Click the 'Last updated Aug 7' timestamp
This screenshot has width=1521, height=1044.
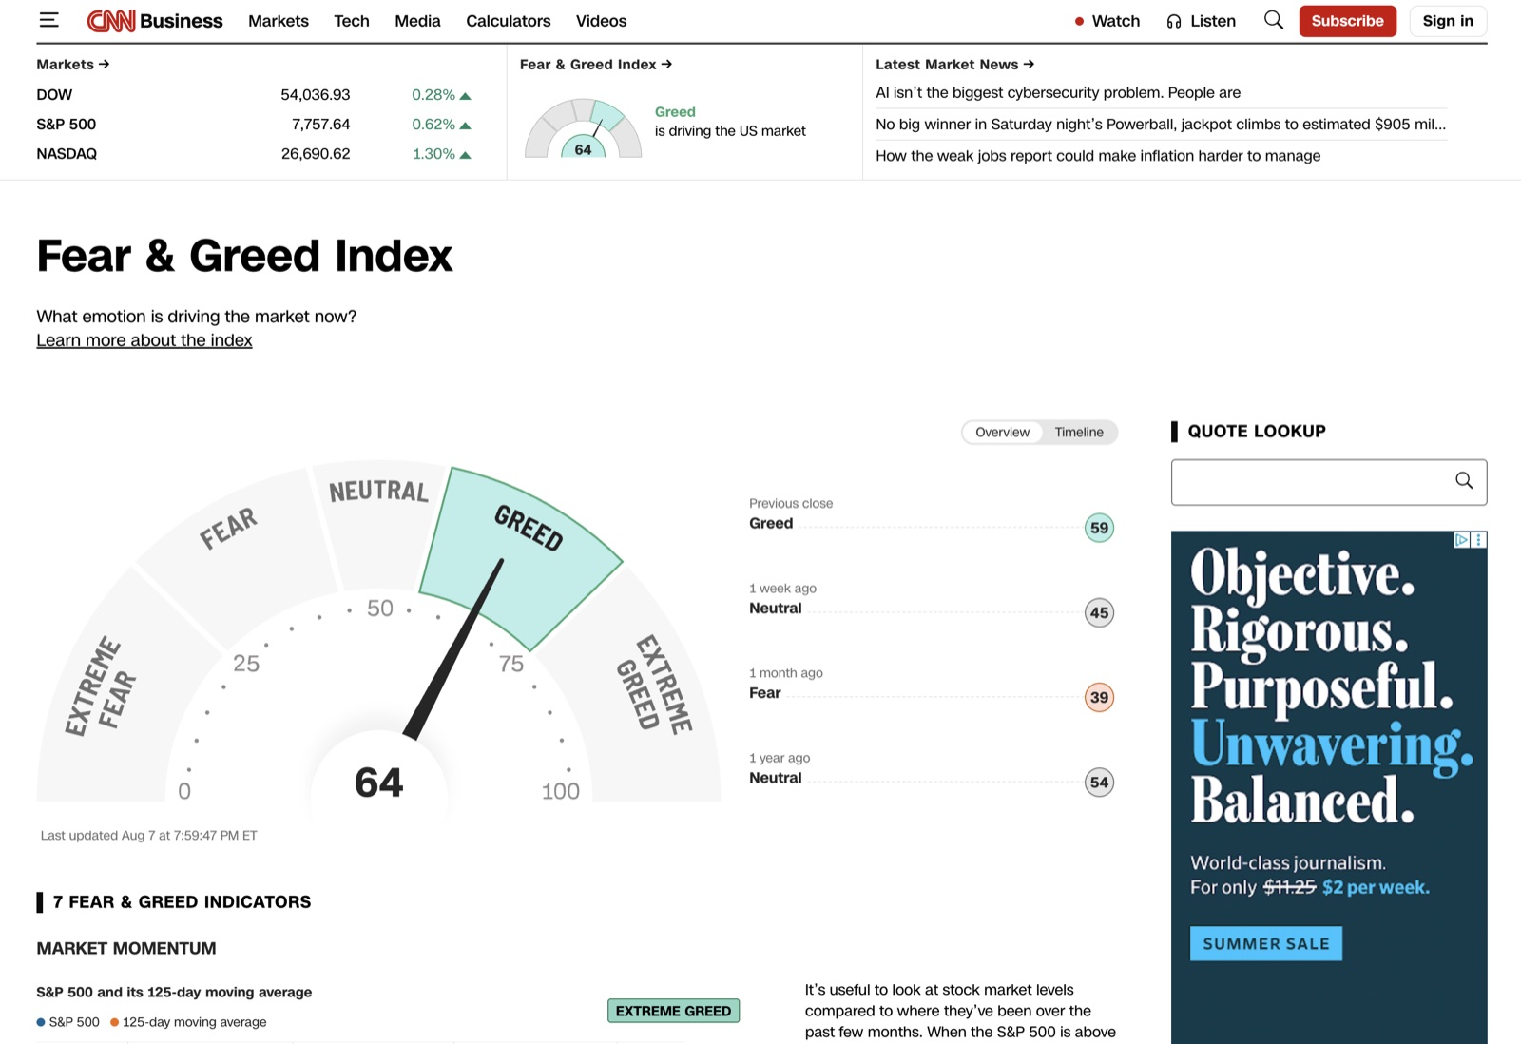click(149, 835)
